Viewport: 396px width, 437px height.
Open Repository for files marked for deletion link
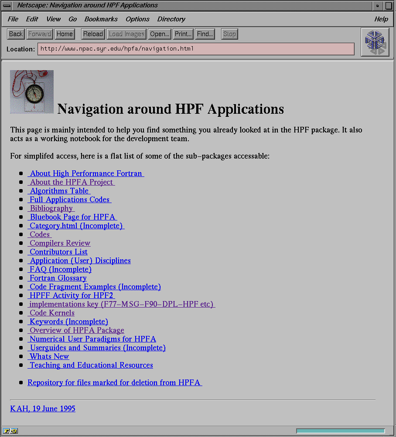115,383
